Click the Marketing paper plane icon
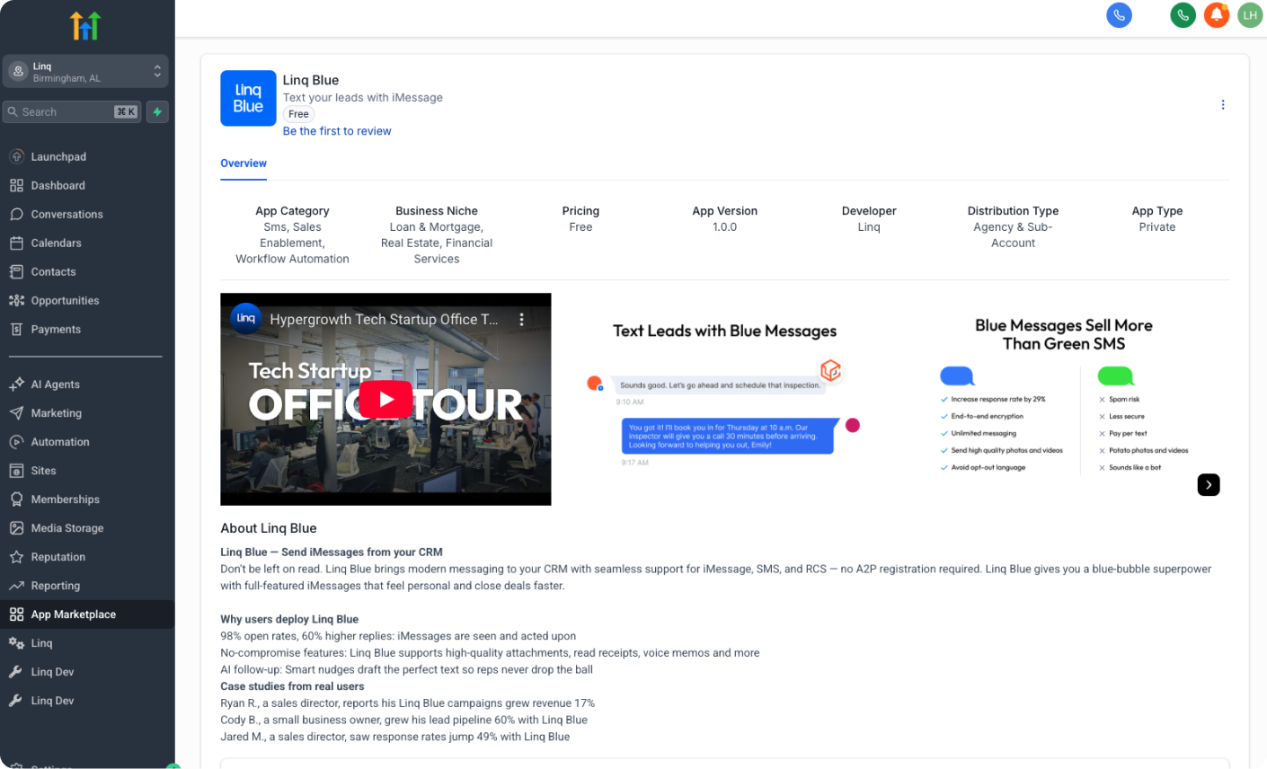The image size is (1267, 769). point(16,412)
